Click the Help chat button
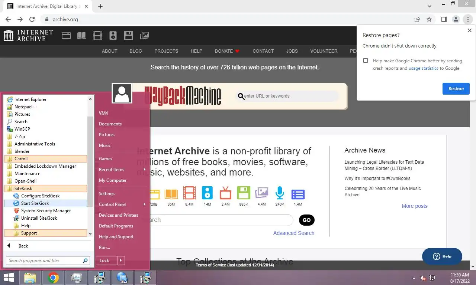 pos(442,256)
